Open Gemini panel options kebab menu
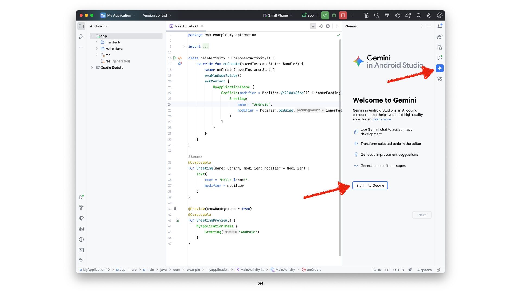 click(x=422, y=26)
